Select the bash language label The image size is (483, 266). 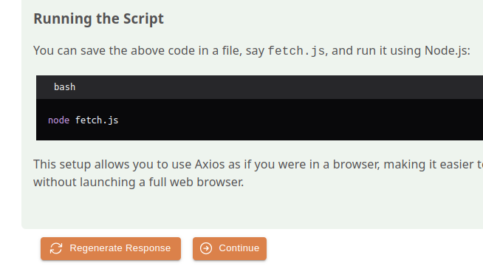click(x=64, y=87)
